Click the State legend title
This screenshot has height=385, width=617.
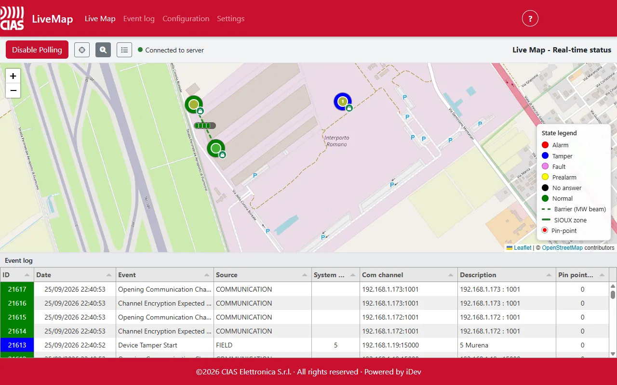[559, 133]
